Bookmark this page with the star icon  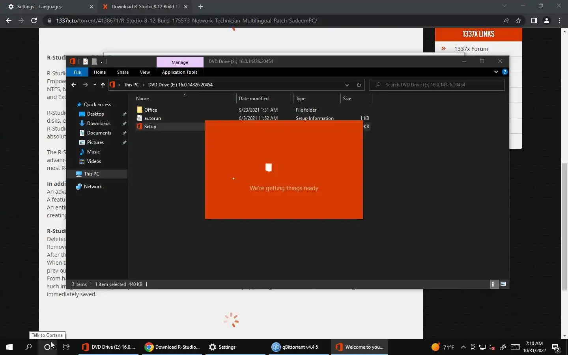(x=518, y=21)
